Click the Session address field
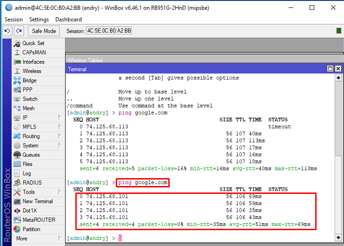Image resolution: width=344 pixels, height=246 pixels. (109, 31)
